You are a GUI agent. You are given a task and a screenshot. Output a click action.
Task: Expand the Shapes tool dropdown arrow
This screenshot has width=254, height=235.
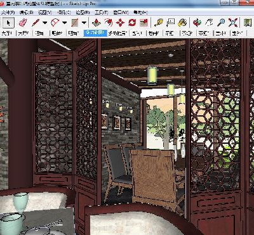pos(84,23)
